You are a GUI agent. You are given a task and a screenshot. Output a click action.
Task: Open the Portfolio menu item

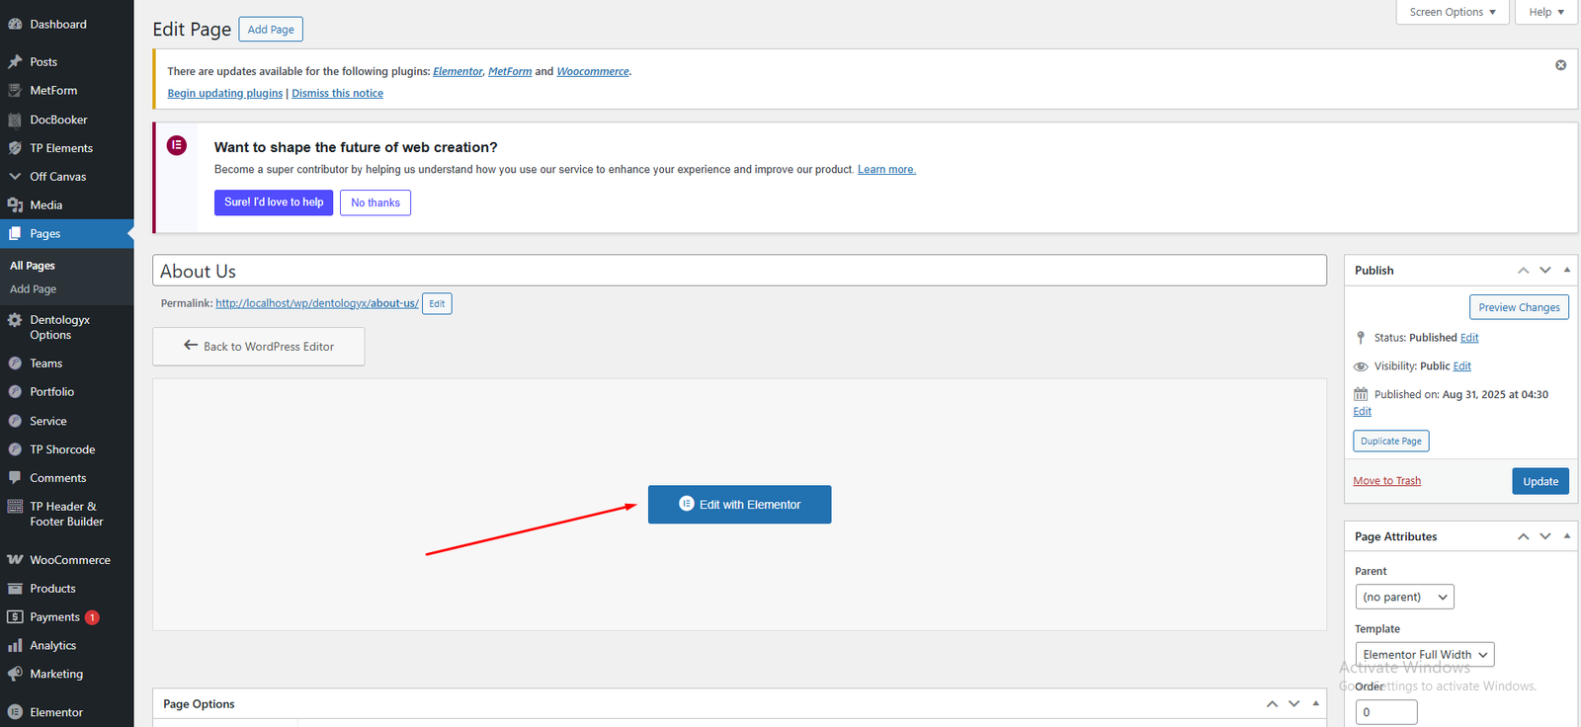(x=51, y=392)
